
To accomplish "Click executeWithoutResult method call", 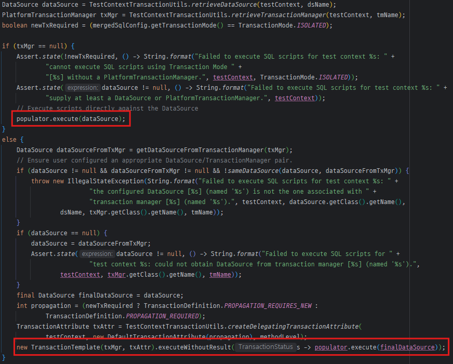I will (194, 347).
